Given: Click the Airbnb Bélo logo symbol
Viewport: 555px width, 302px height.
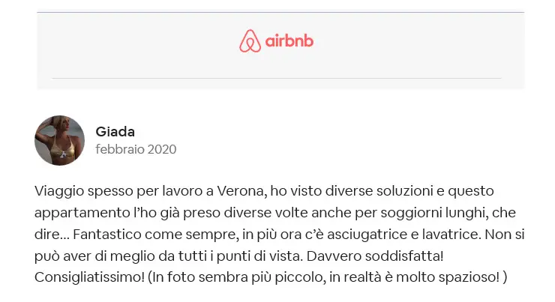Looking at the screenshot, I should [250, 40].
